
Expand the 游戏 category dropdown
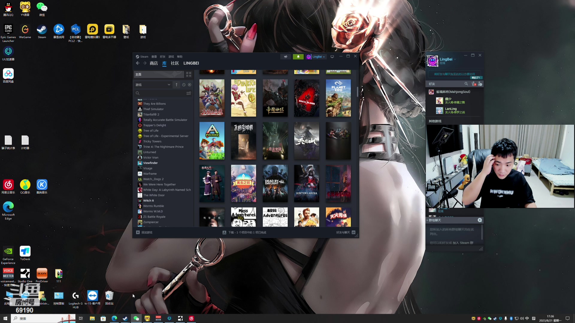point(153,85)
